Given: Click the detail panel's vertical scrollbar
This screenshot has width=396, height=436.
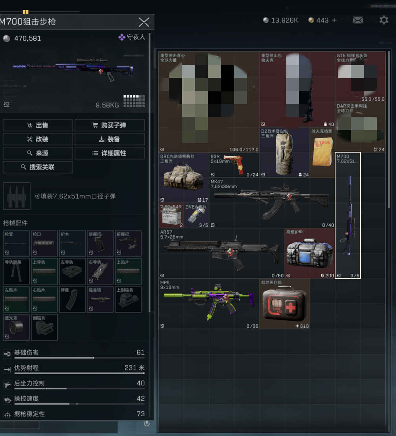Looking at the screenshot, I should tap(150, 172).
